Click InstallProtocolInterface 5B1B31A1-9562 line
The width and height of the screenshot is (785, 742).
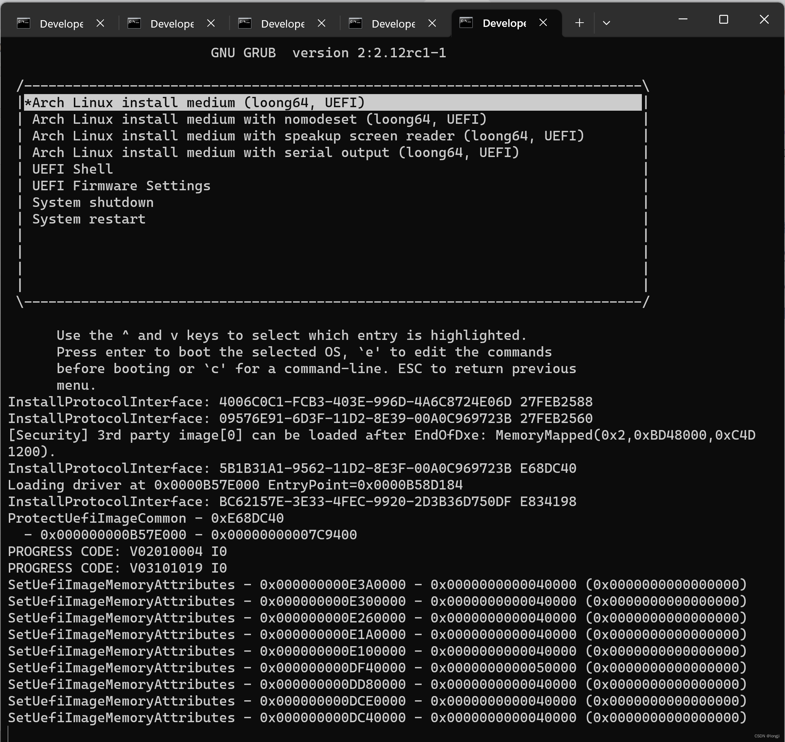292,468
